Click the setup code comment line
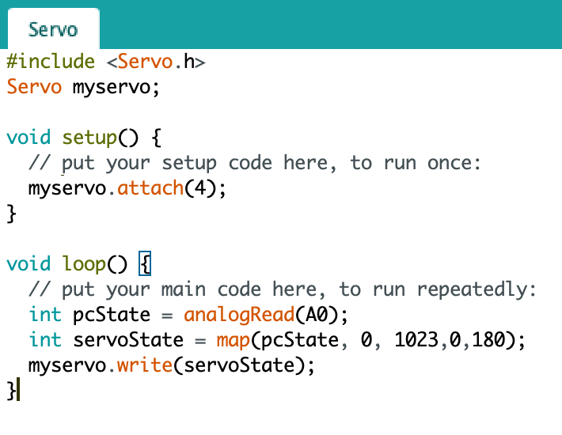The width and height of the screenshot is (562, 435). [x=254, y=163]
